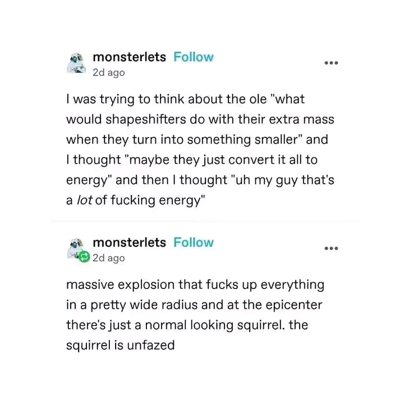Click the line ending "just convert it all to"
This screenshot has height=394, width=404.
(x=192, y=160)
